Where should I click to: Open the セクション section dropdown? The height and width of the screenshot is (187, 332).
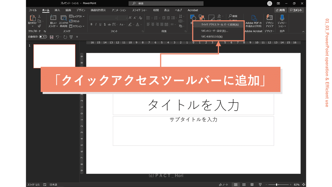[x=77, y=26]
